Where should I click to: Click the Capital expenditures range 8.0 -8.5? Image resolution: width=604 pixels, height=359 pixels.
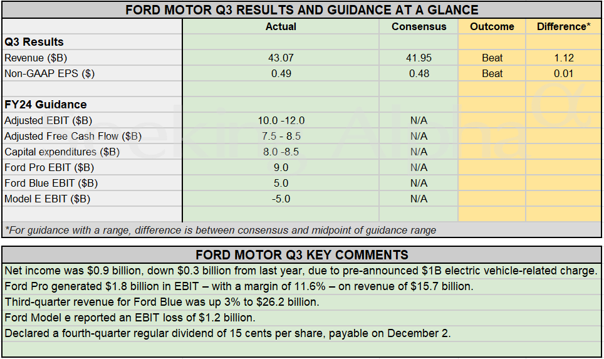tap(281, 152)
